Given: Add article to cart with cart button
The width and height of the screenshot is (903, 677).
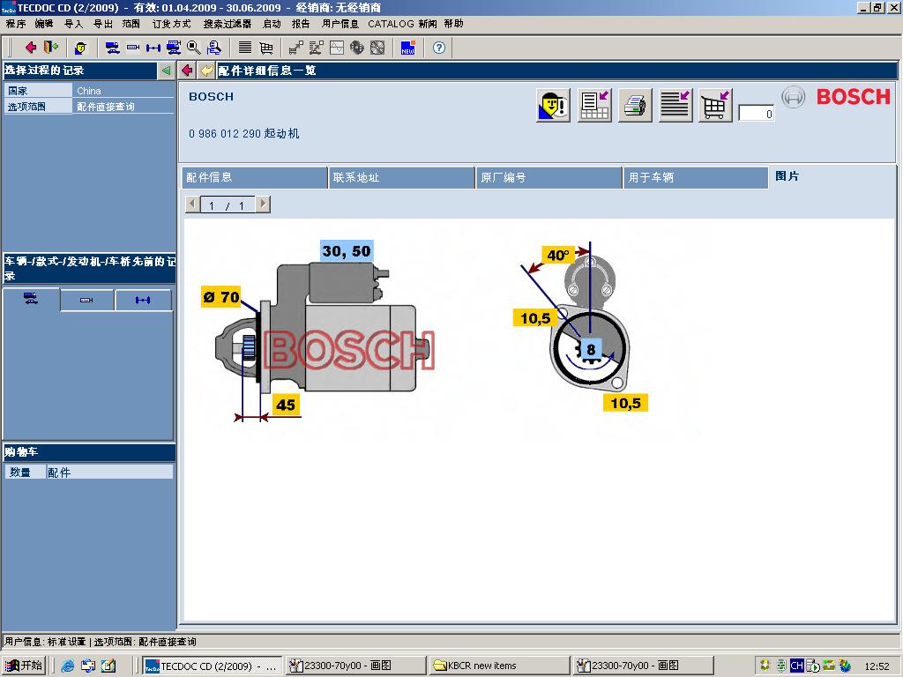Looking at the screenshot, I should pyautogui.click(x=715, y=106).
